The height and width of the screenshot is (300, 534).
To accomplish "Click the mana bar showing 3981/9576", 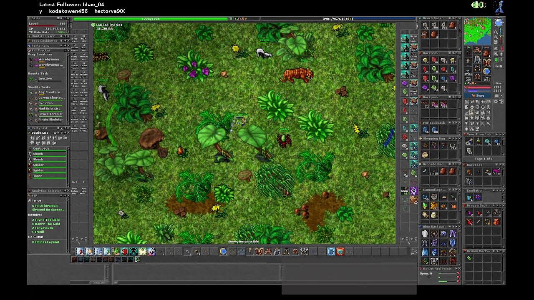I will [338, 19].
